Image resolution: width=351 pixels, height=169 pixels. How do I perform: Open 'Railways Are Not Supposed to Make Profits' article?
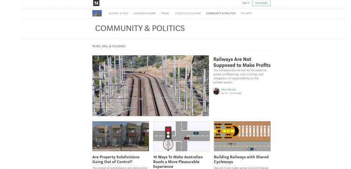242,62
